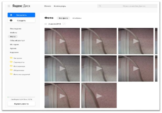This screenshot has width=162, height=113.
Task: Click the folder icon next to Скриншоты
Action: click(11, 62)
